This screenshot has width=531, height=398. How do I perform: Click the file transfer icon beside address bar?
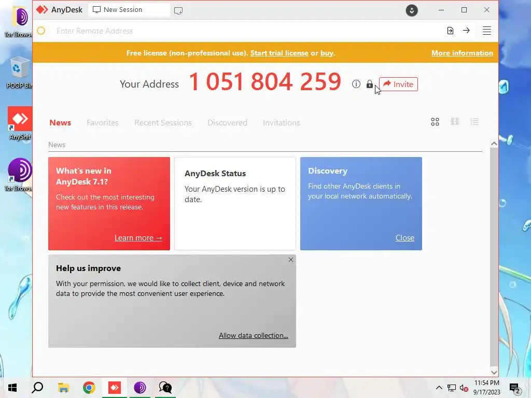[450, 31]
